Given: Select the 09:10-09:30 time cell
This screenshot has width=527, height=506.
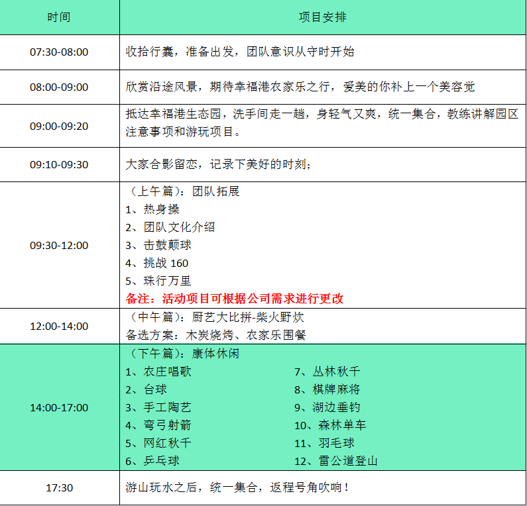Looking at the screenshot, I should coord(59,164).
